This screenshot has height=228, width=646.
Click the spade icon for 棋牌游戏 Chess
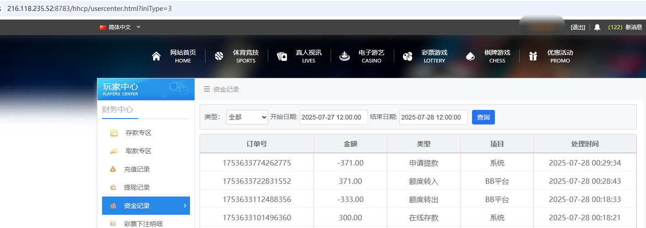[x=470, y=56]
